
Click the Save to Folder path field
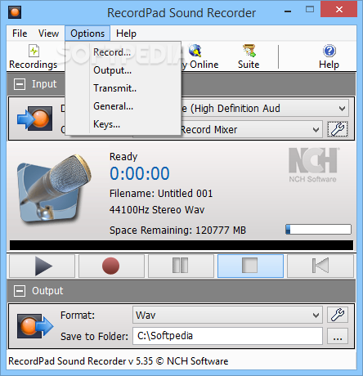(x=227, y=336)
